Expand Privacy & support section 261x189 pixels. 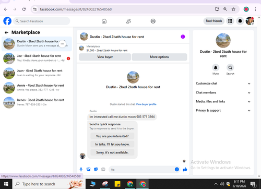(223, 111)
